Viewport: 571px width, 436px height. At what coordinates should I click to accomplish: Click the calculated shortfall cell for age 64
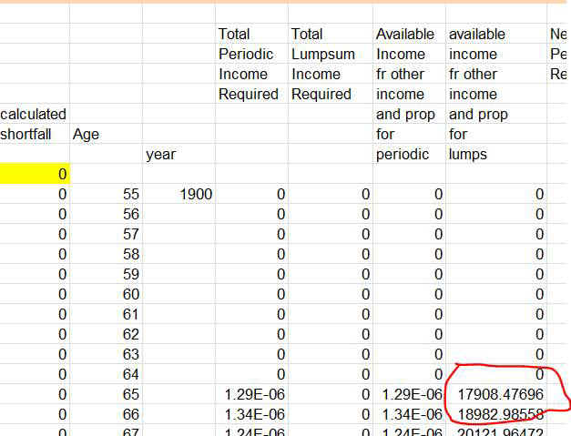click(x=35, y=374)
